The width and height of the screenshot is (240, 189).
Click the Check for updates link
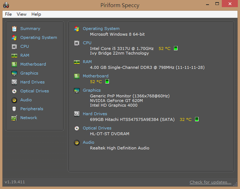pyautogui.click(x=210, y=182)
